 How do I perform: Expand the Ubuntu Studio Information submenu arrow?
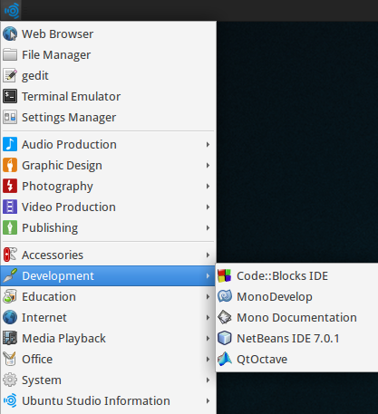(208, 401)
